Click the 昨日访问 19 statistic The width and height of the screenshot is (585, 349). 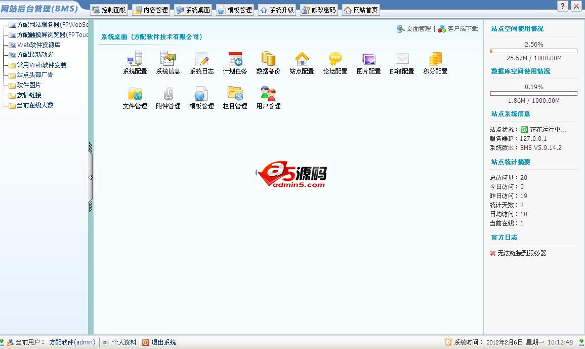[508, 196]
